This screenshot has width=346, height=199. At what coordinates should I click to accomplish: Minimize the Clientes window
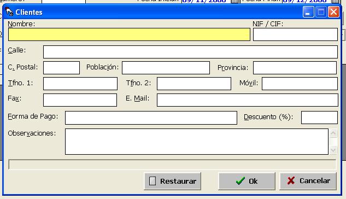[308, 11]
